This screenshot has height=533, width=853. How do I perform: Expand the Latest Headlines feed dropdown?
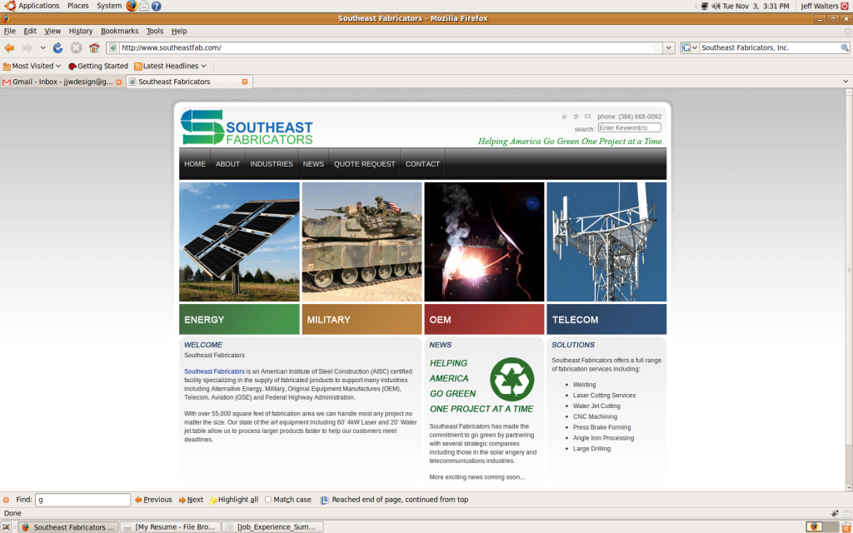pos(170,66)
